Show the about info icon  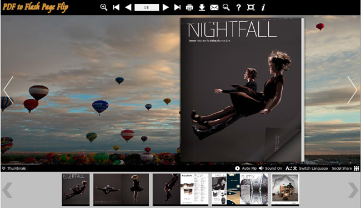click(x=263, y=8)
